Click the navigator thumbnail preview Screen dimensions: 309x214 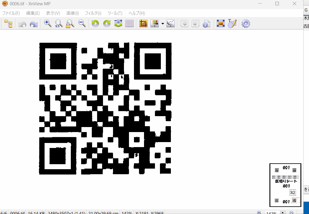click(285, 185)
